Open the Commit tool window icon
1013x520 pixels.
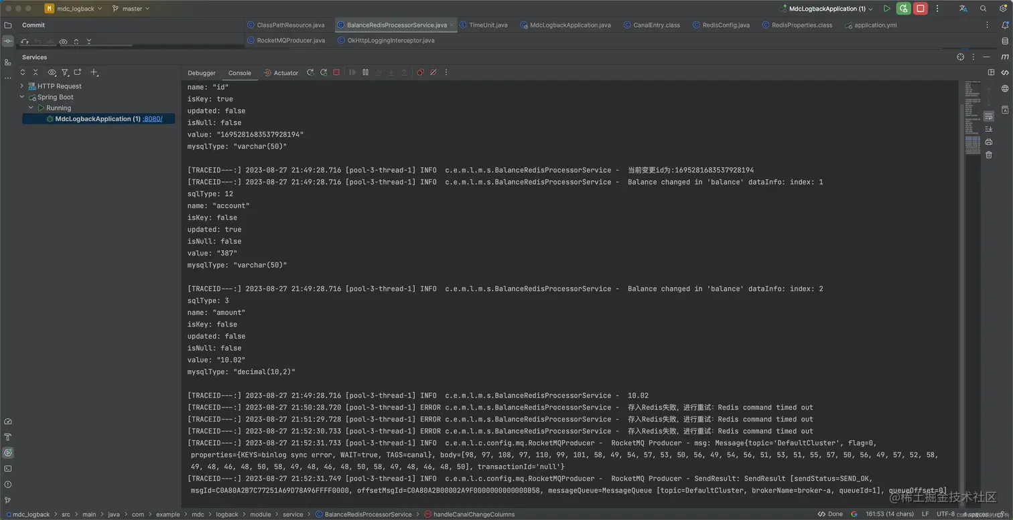(x=8, y=41)
